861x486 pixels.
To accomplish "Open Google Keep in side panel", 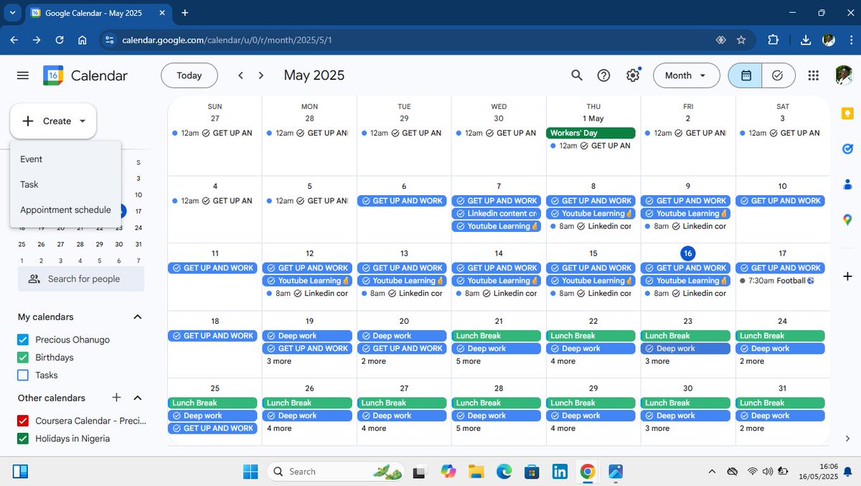I will pos(847,114).
